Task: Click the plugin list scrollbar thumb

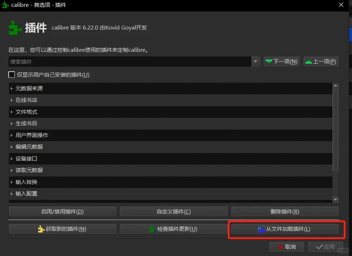Action: (x=335, y=130)
